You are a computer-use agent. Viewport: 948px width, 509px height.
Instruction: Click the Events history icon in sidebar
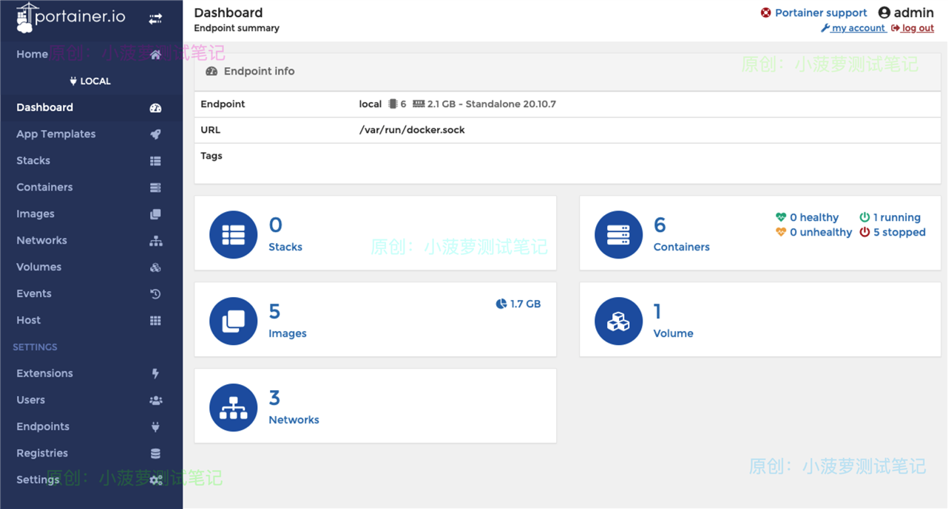(155, 294)
